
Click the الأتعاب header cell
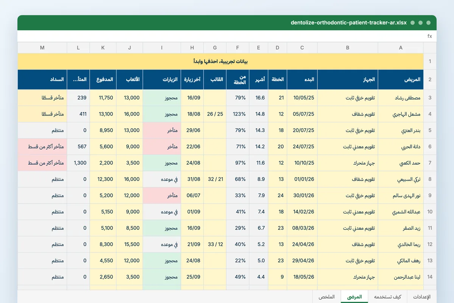click(x=130, y=80)
